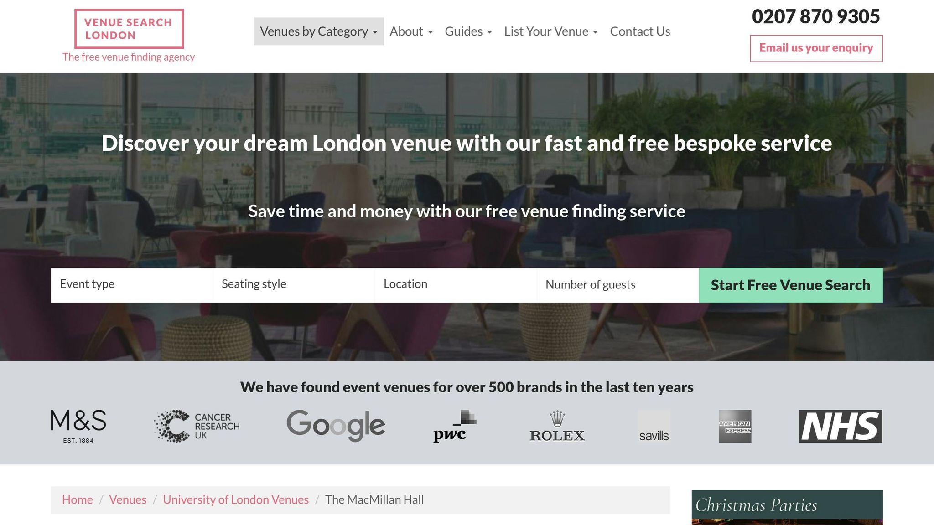Select the Event type field
The image size is (934, 525).
132,285
